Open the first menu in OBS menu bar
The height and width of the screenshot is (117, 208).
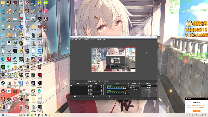coord(72,39)
